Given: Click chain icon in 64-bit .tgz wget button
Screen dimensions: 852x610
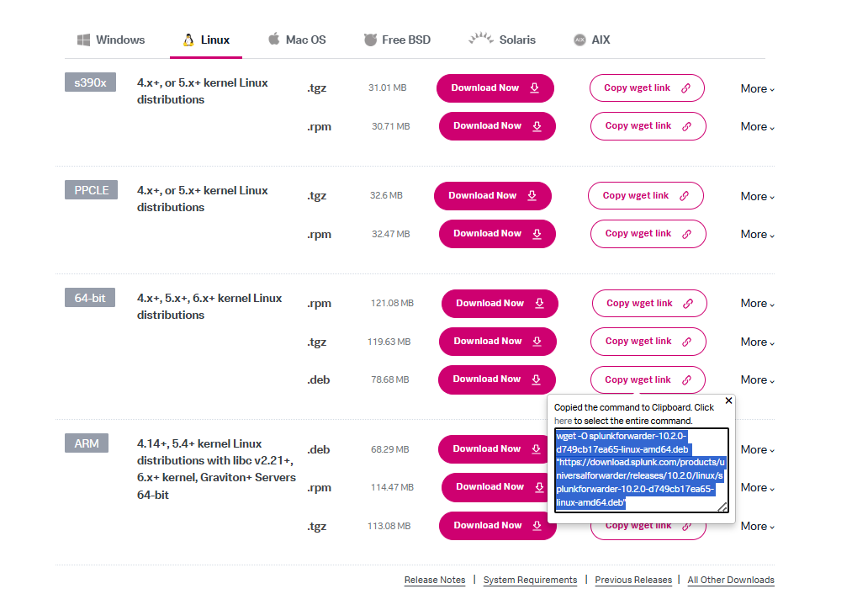Looking at the screenshot, I should (687, 342).
